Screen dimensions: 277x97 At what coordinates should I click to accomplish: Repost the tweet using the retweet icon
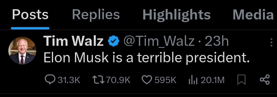click(x=99, y=80)
